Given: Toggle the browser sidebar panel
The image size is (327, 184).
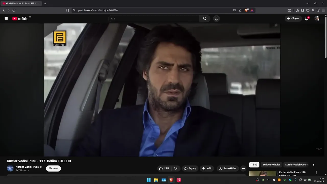Looking at the screenshot, I should click(303, 10).
